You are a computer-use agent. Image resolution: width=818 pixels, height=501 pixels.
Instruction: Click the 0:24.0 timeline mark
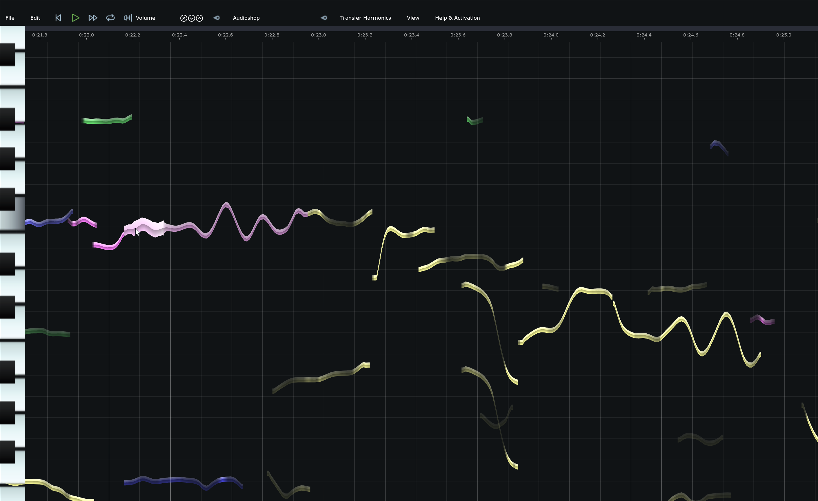(551, 35)
